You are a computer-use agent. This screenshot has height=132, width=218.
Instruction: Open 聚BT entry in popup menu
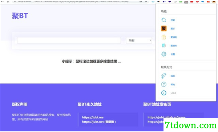(173, 29)
